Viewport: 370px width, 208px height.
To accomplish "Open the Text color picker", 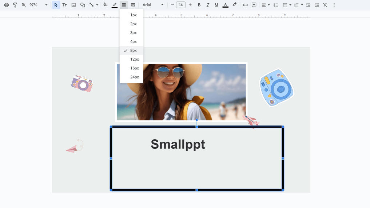I will (225, 5).
